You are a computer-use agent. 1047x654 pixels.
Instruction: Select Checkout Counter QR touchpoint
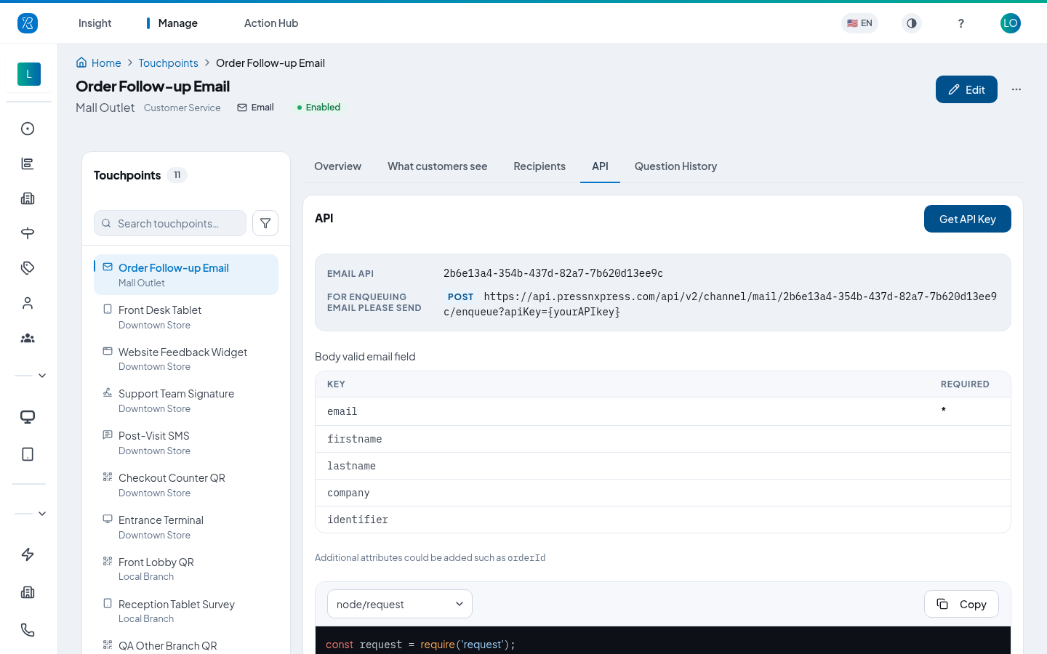(x=186, y=485)
